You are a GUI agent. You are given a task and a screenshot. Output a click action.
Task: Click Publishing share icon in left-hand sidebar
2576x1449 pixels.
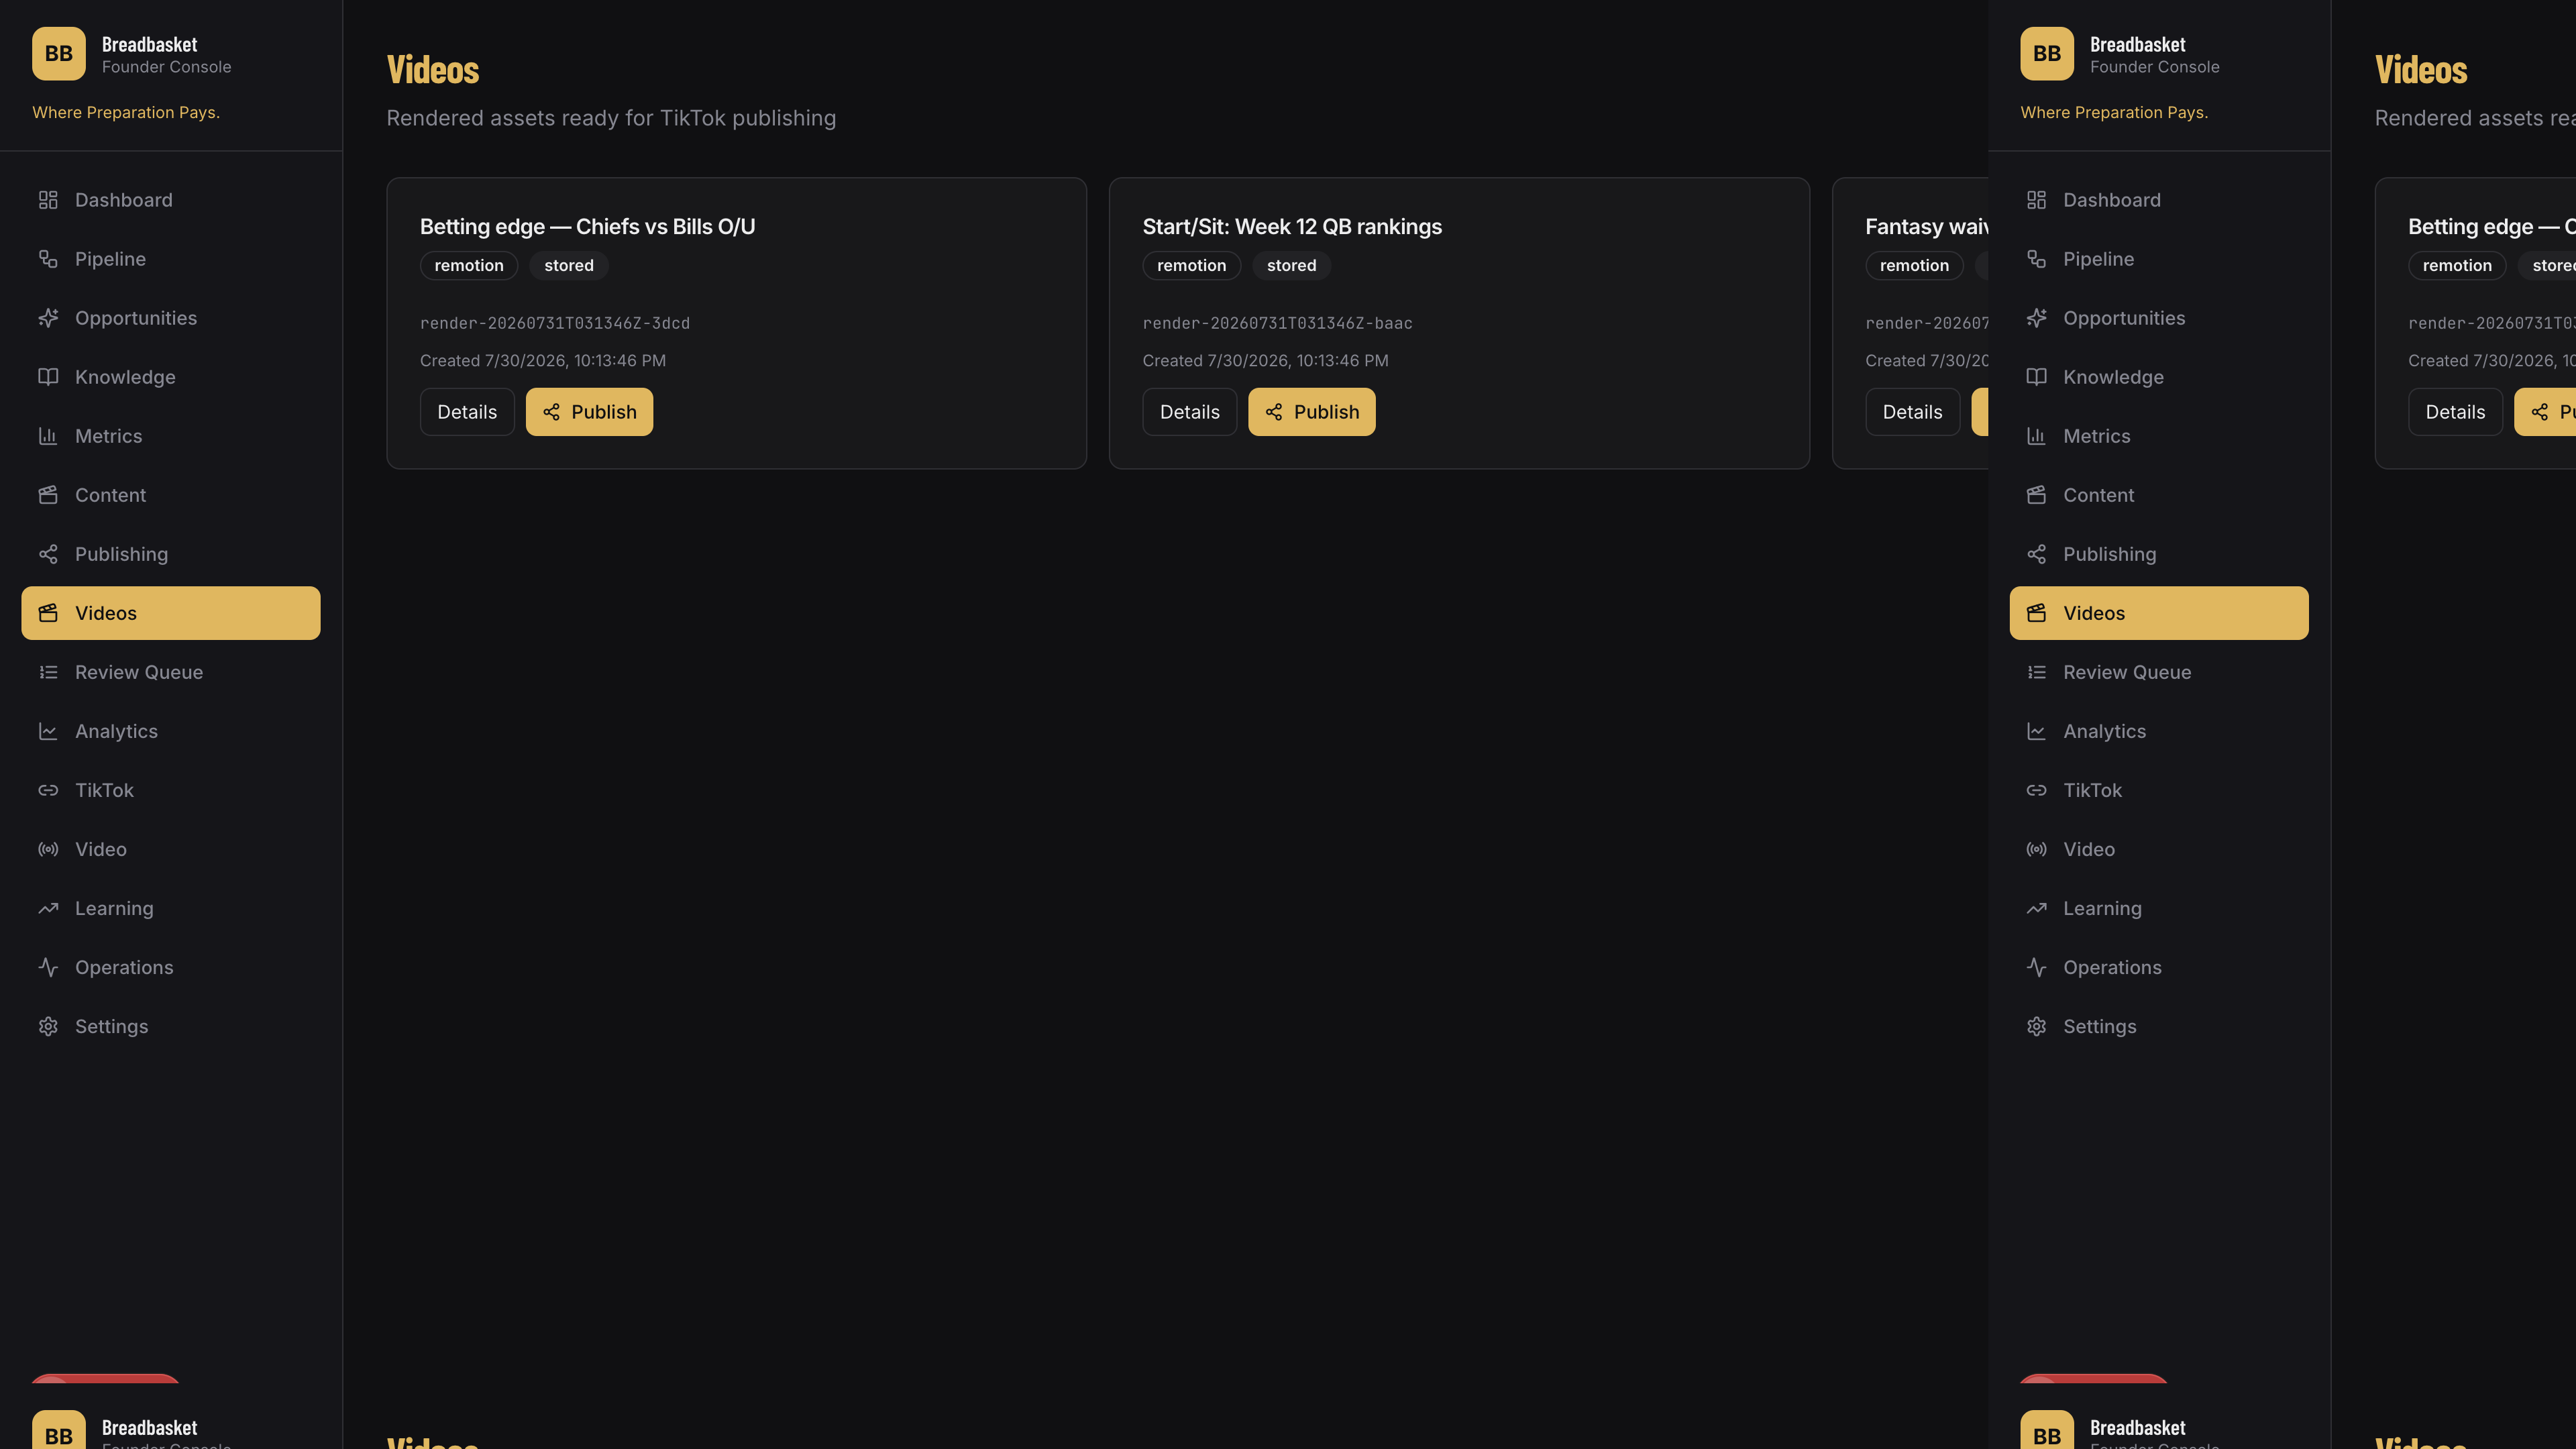click(x=48, y=554)
